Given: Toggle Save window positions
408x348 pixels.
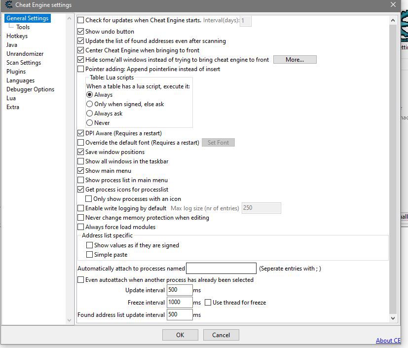Looking at the screenshot, I should [x=81, y=152].
